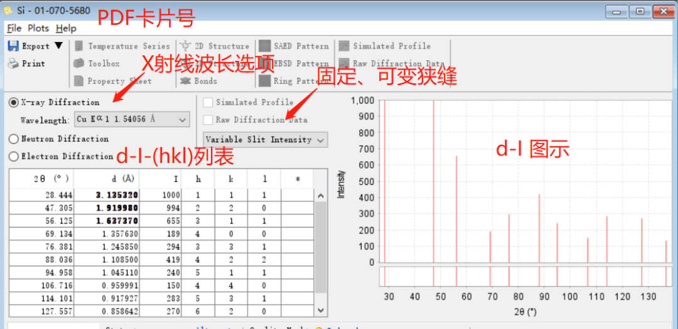Click the Print printer icon

(13, 63)
